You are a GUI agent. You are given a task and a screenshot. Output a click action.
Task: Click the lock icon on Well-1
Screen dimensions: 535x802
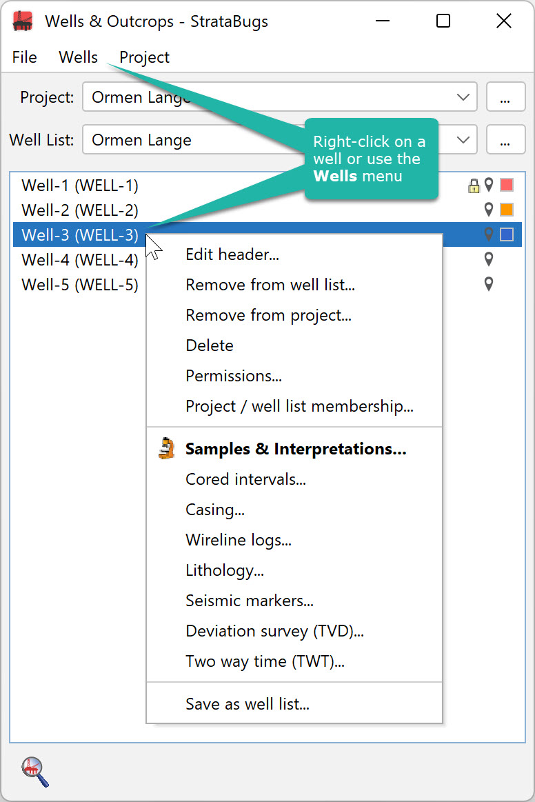click(474, 186)
